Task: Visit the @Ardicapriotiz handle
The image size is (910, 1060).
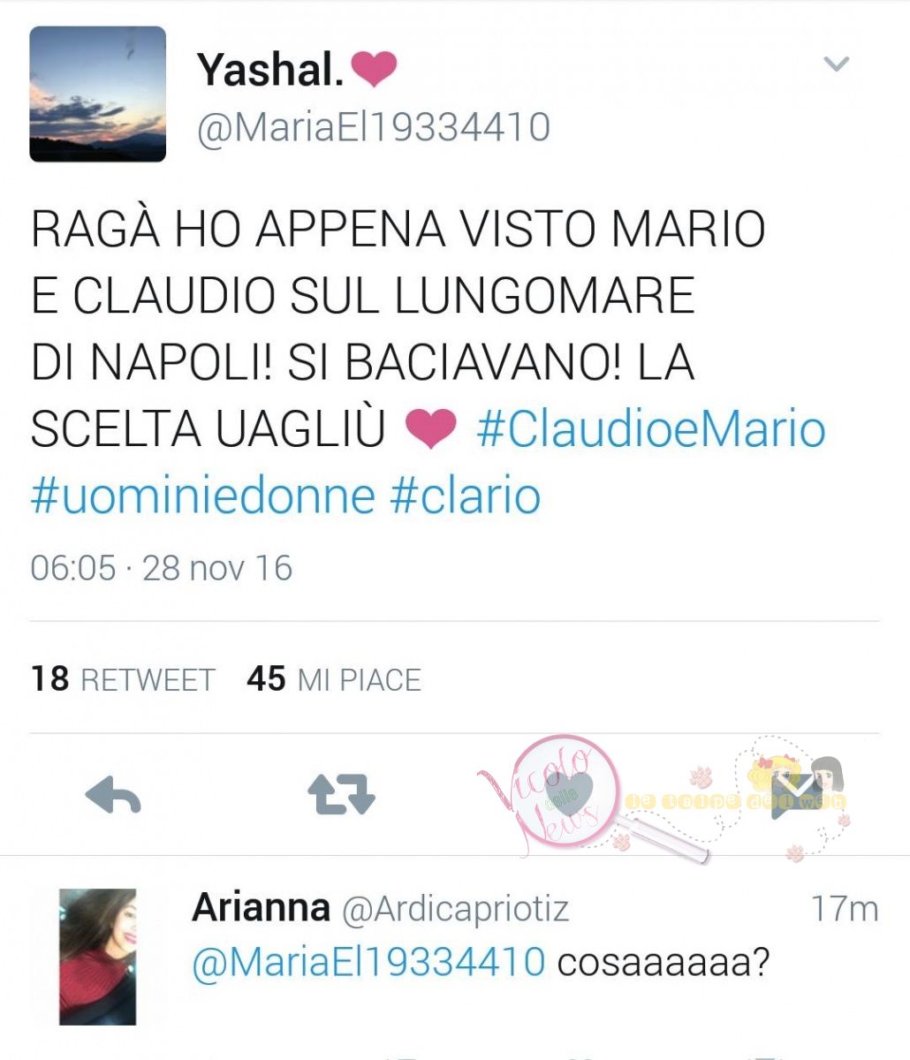Action: 455,909
